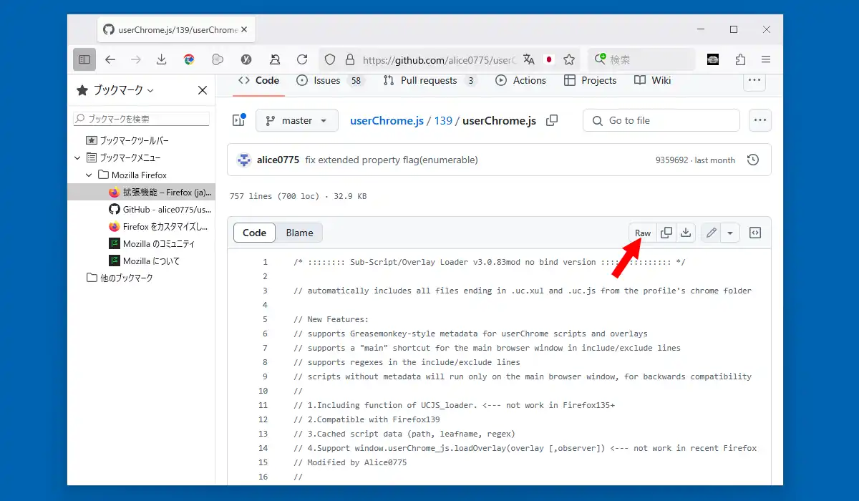Open the Actions tab
Screen dimensions: 859x501
[520, 80]
